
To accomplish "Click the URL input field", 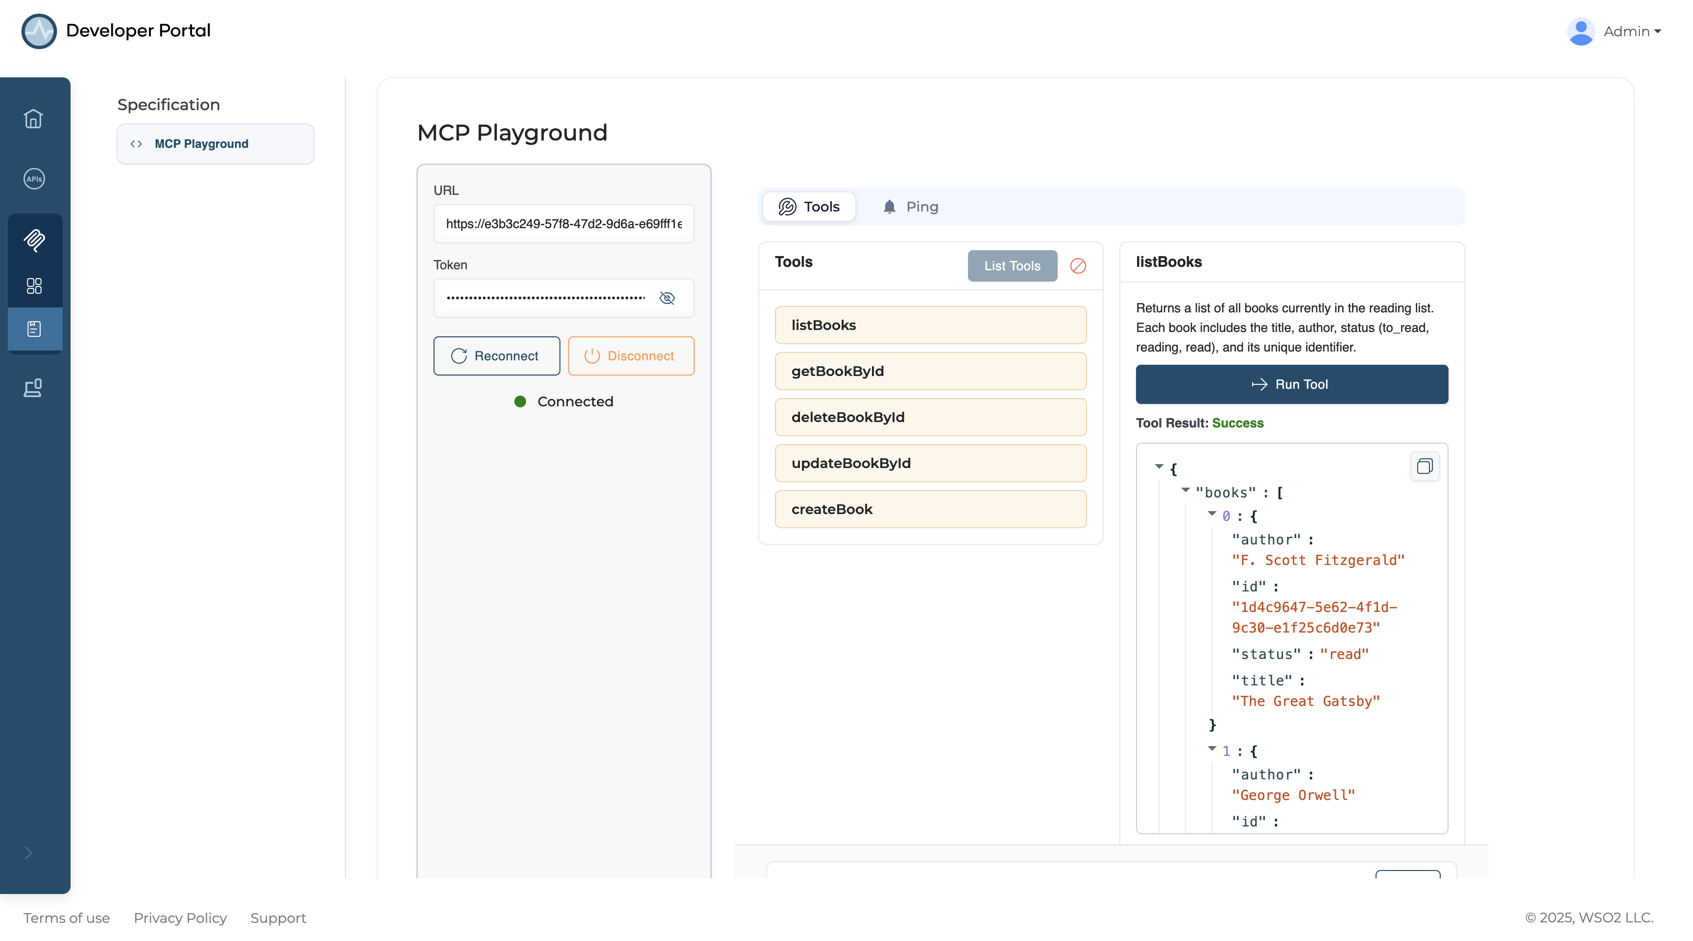I will tap(563, 224).
